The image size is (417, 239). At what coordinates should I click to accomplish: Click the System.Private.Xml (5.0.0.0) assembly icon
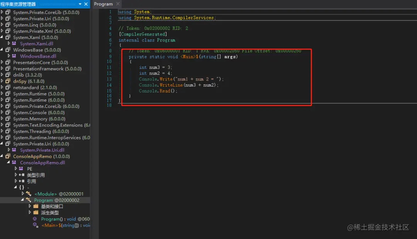pyautogui.click(x=8, y=31)
